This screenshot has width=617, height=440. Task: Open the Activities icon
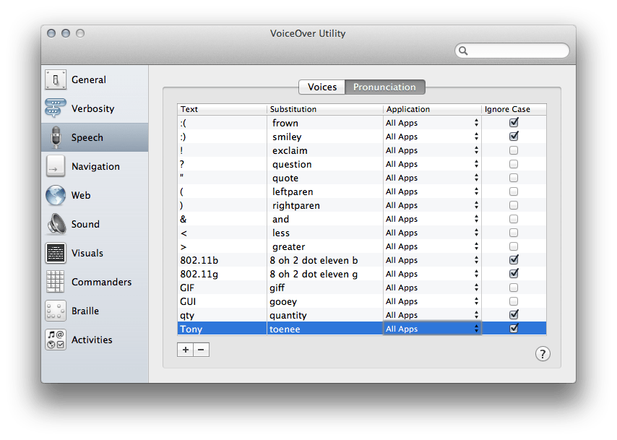tap(56, 340)
